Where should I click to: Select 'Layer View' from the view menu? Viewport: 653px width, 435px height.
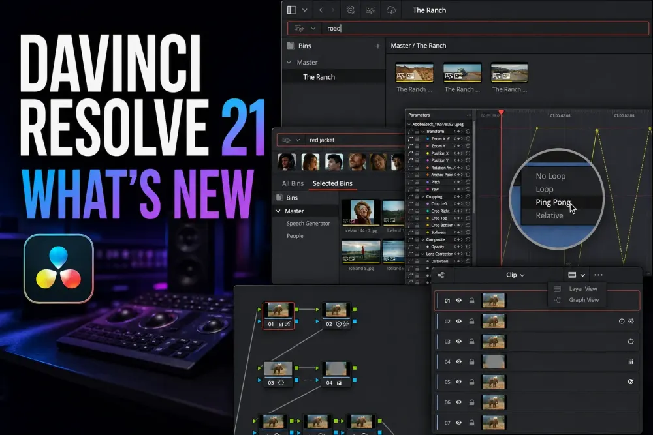(x=583, y=289)
